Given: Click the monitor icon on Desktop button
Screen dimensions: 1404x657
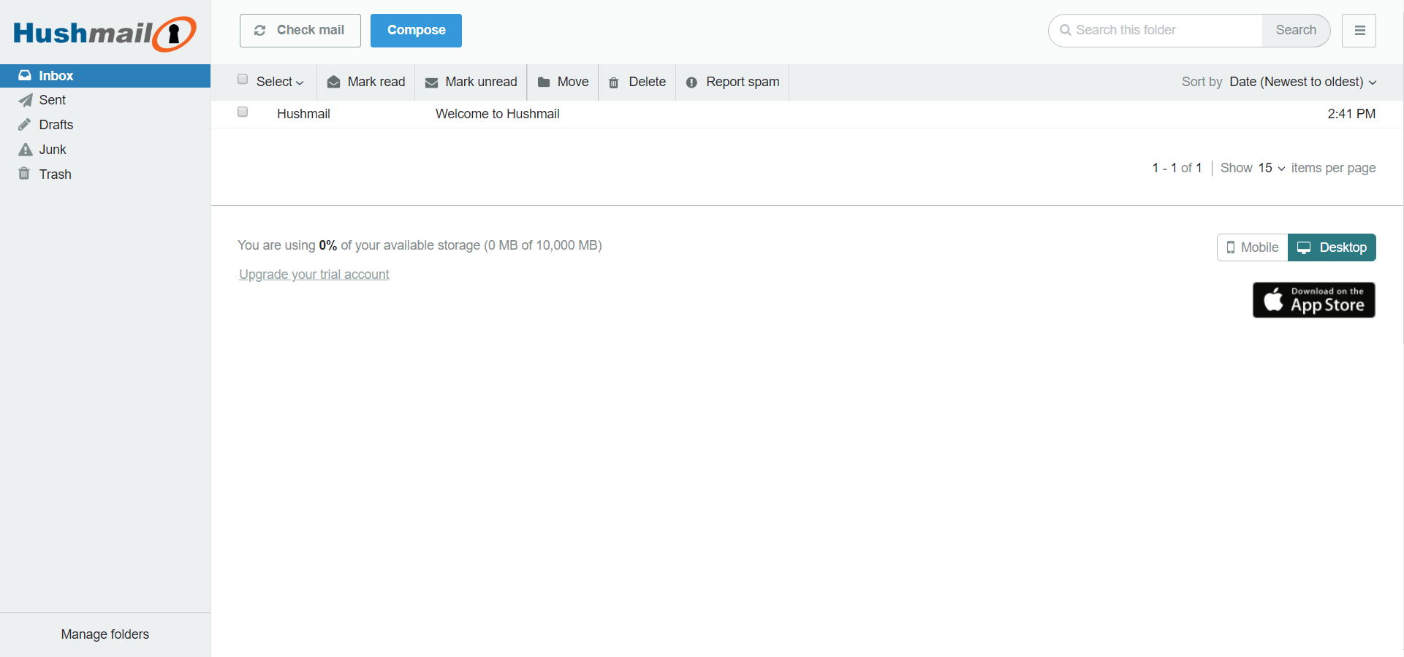Looking at the screenshot, I should (1304, 247).
